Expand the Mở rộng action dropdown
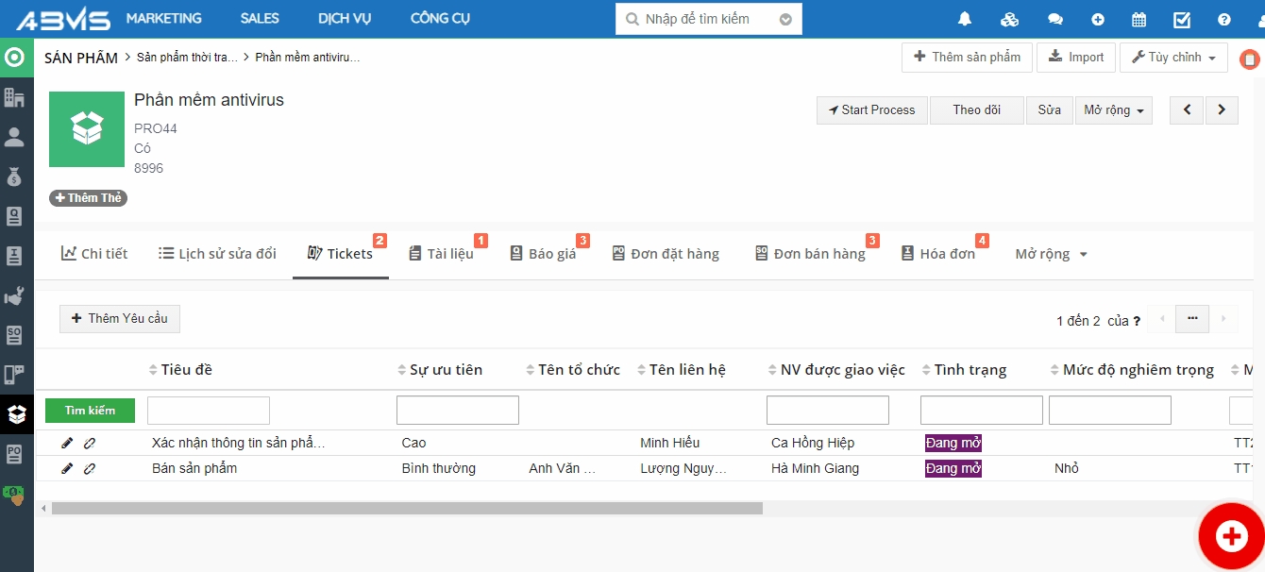Screen dimensions: 1265x572 (1114, 110)
